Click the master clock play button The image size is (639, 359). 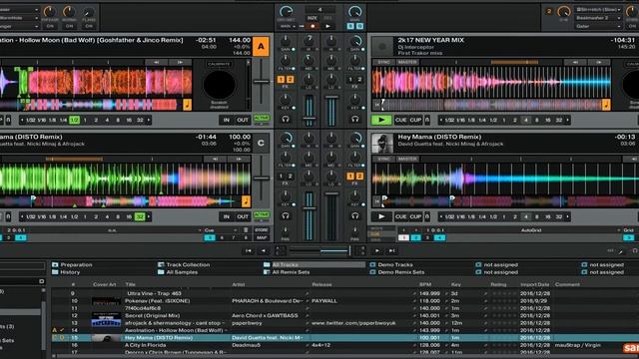tap(327, 26)
